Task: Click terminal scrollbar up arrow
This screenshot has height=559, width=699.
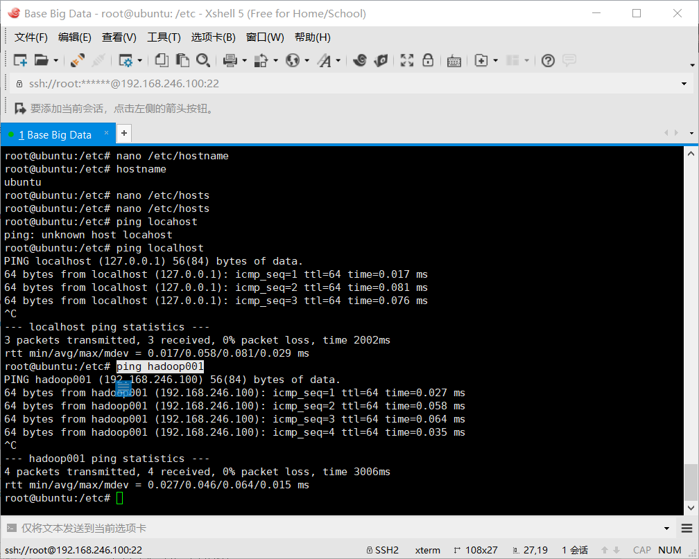Action: tap(691, 154)
